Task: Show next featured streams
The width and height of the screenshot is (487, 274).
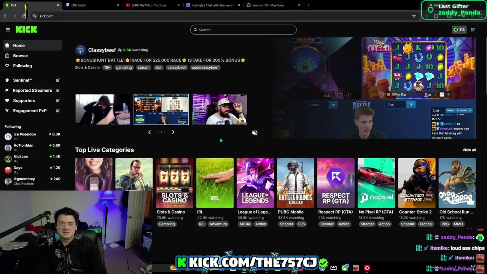Action: pyautogui.click(x=173, y=132)
